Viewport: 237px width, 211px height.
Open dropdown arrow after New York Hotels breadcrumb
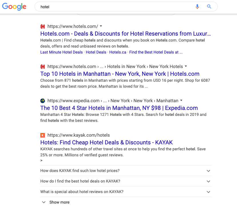pos(186,66)
